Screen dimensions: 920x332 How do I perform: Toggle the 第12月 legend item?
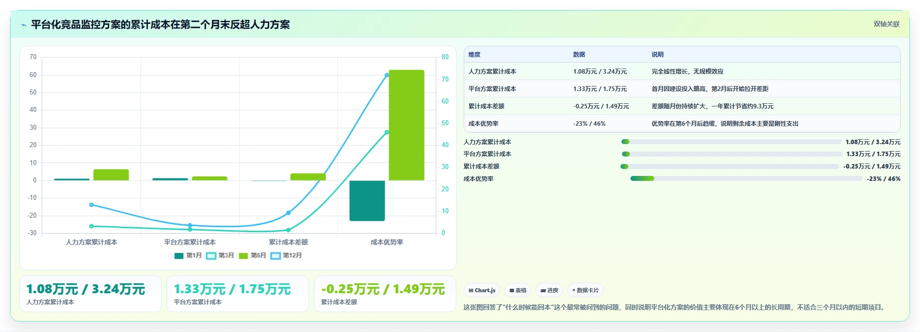click(x=286, y=255)
